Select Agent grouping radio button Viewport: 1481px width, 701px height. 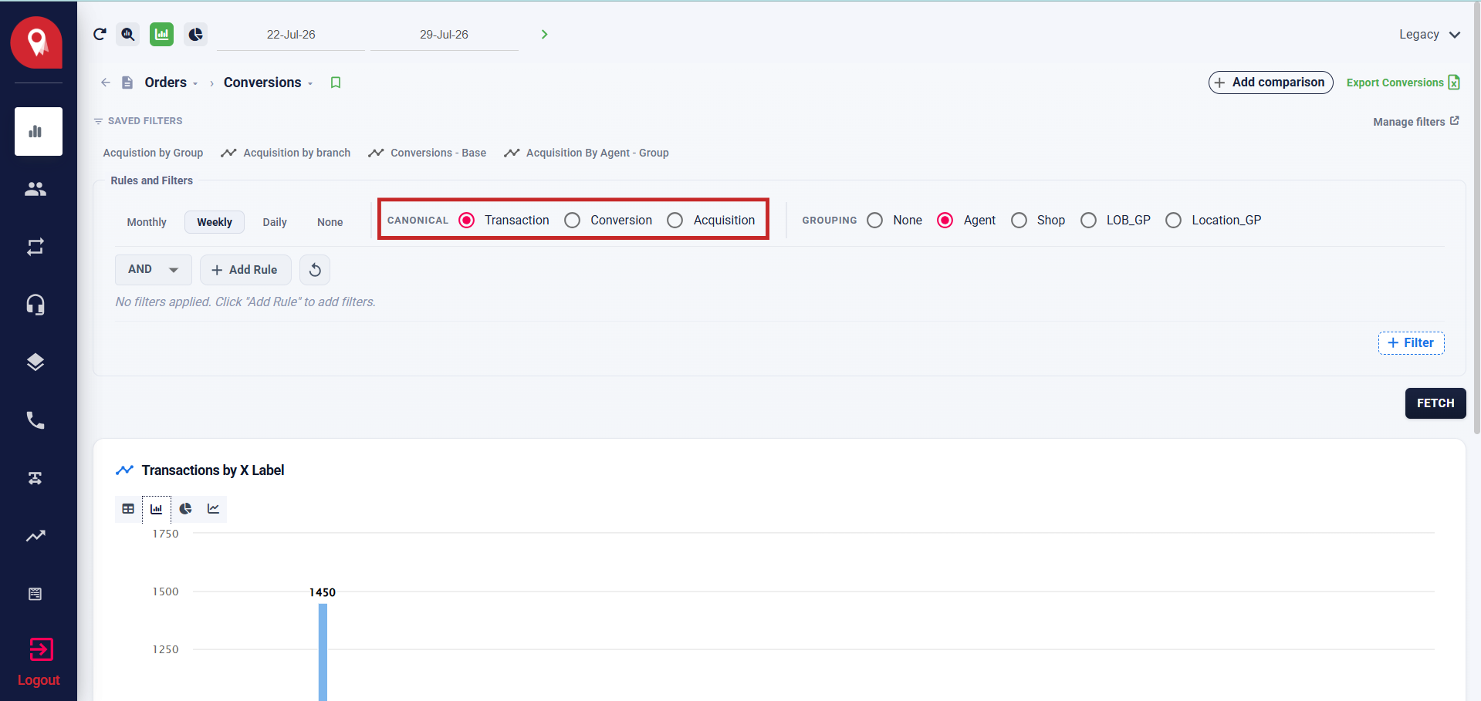945,221
